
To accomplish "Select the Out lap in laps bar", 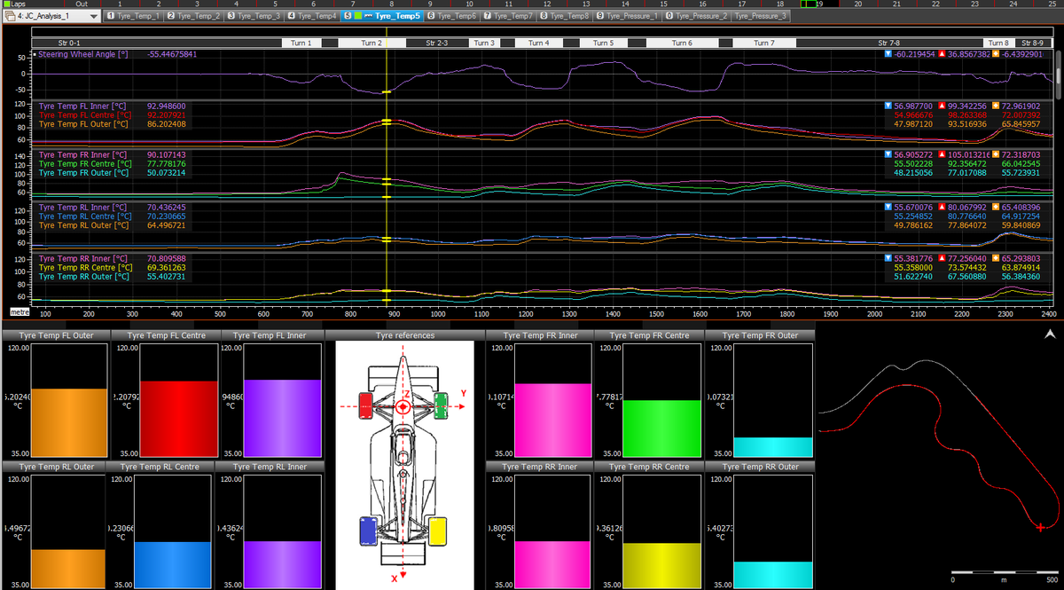I will point(82,4).
